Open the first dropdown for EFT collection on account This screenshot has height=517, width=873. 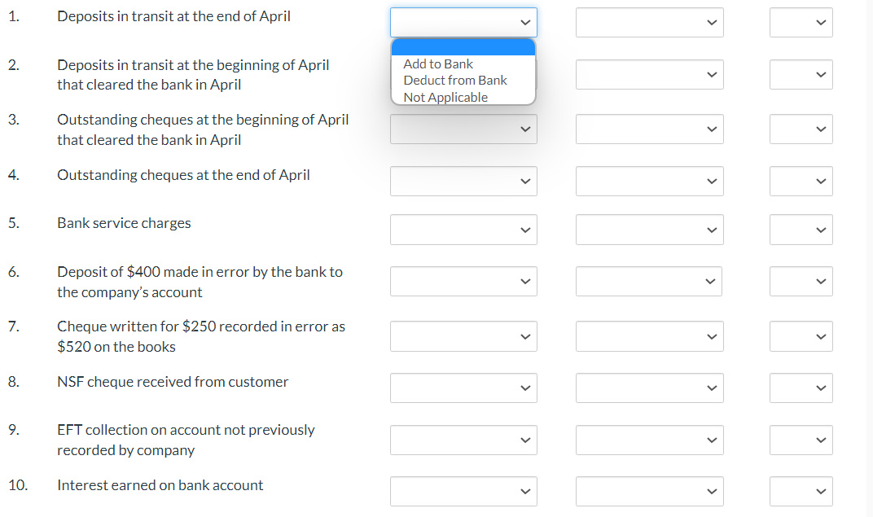463,440
